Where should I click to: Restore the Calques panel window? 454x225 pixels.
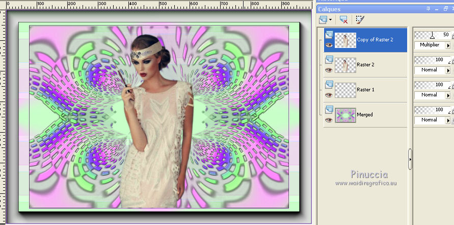[446, 9]
